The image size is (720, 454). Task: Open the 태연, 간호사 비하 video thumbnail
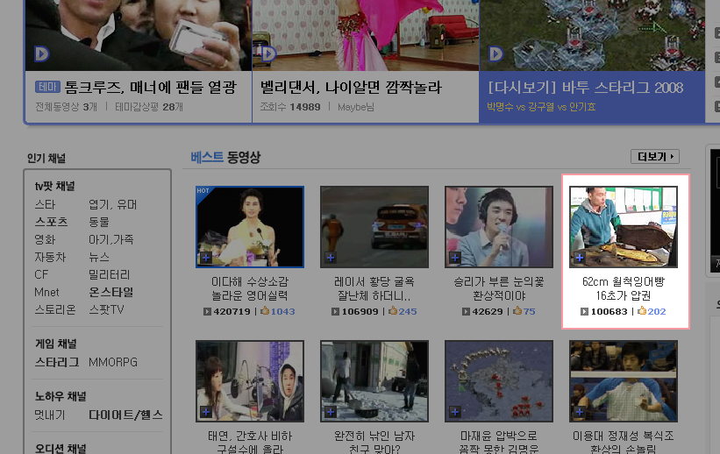[250, 381]
